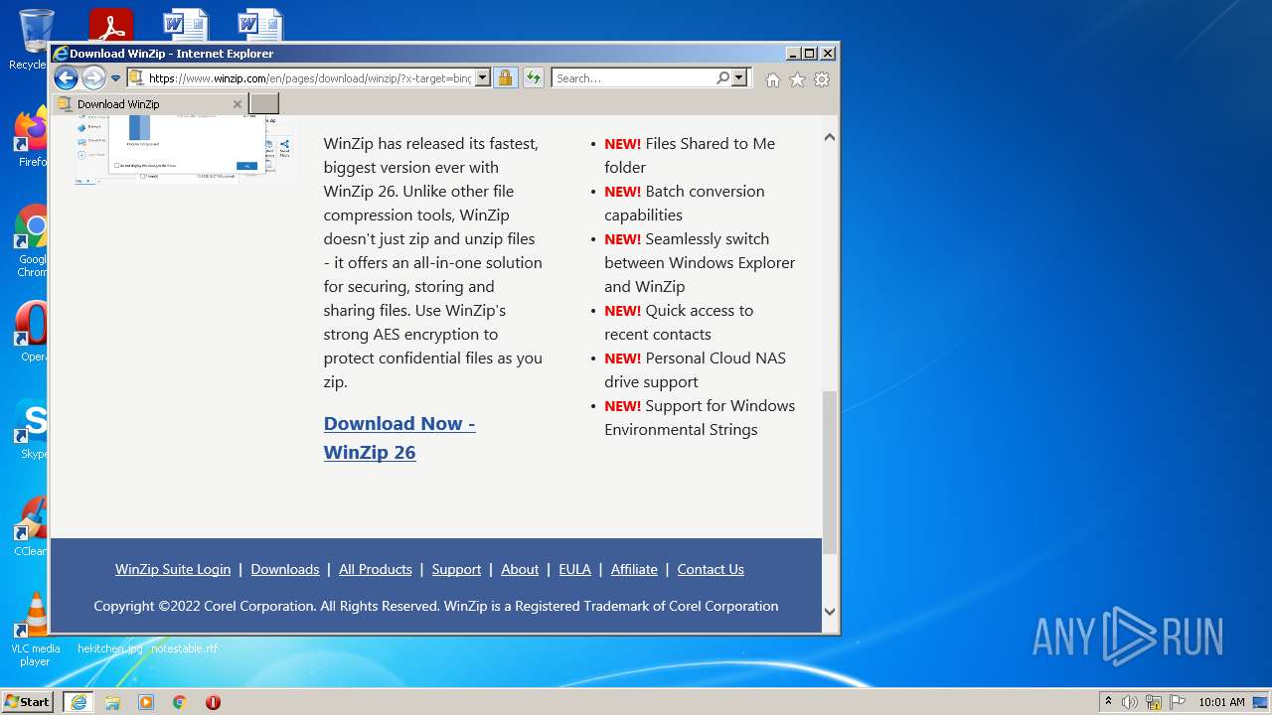Screen dimensions: 1272x715
Task: Open the network tray icon
Action: click(x=1154, y=702)
